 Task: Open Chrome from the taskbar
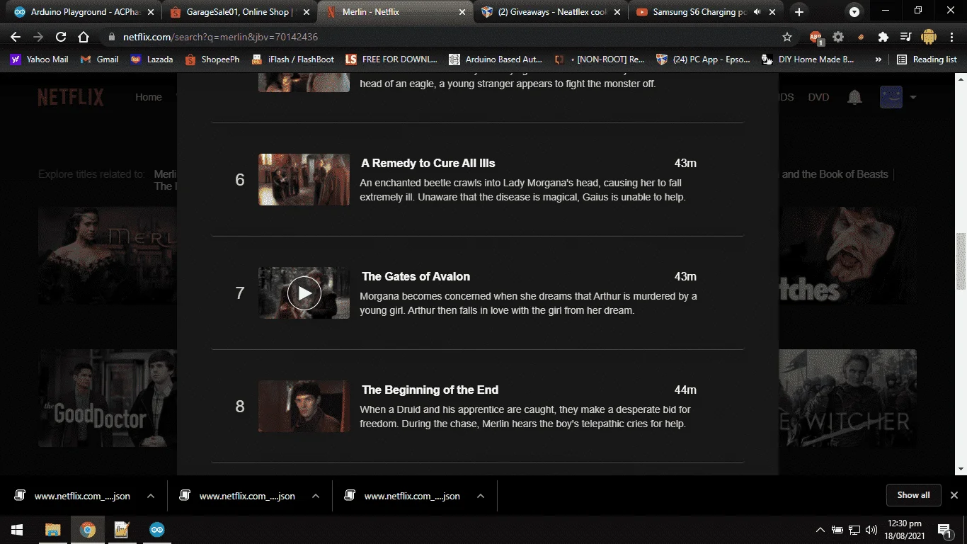[x=88, y=530]
